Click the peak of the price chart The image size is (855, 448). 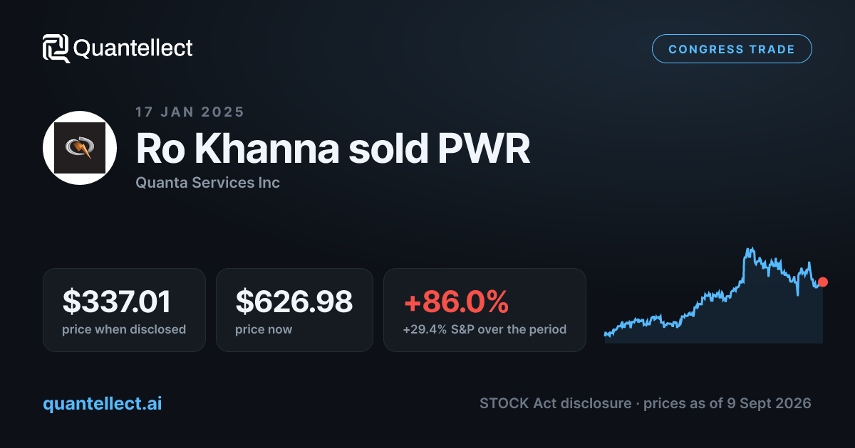click(750, 250)
